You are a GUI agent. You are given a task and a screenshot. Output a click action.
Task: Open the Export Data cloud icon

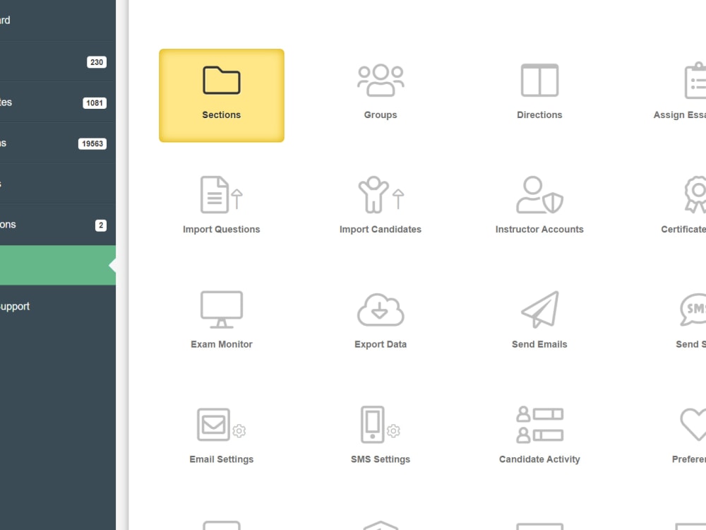[381, 310]
